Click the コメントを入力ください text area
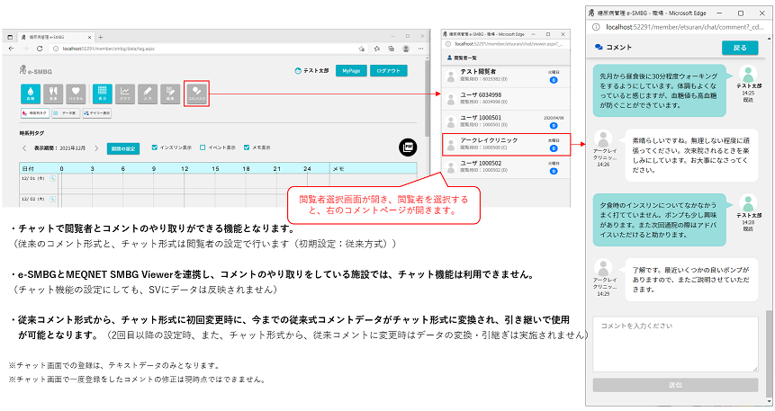 (675, 344)
